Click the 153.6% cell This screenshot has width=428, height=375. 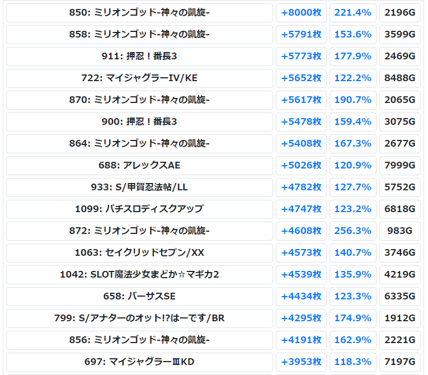tap(352, 35)
